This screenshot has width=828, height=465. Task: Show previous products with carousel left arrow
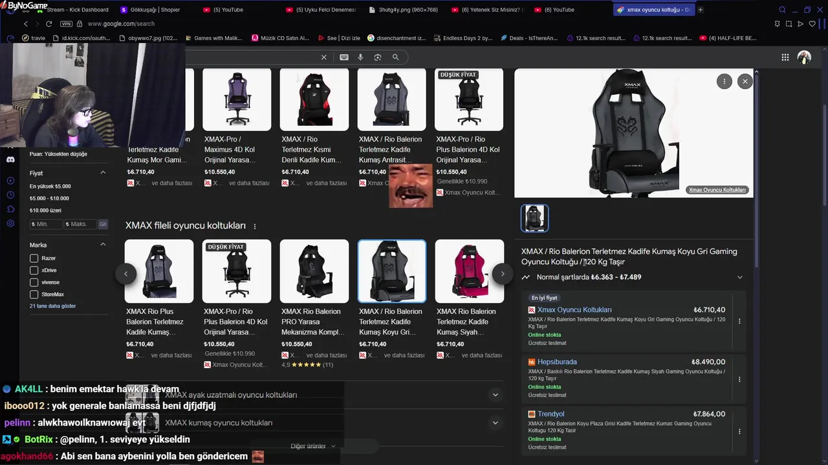point(125,274)
